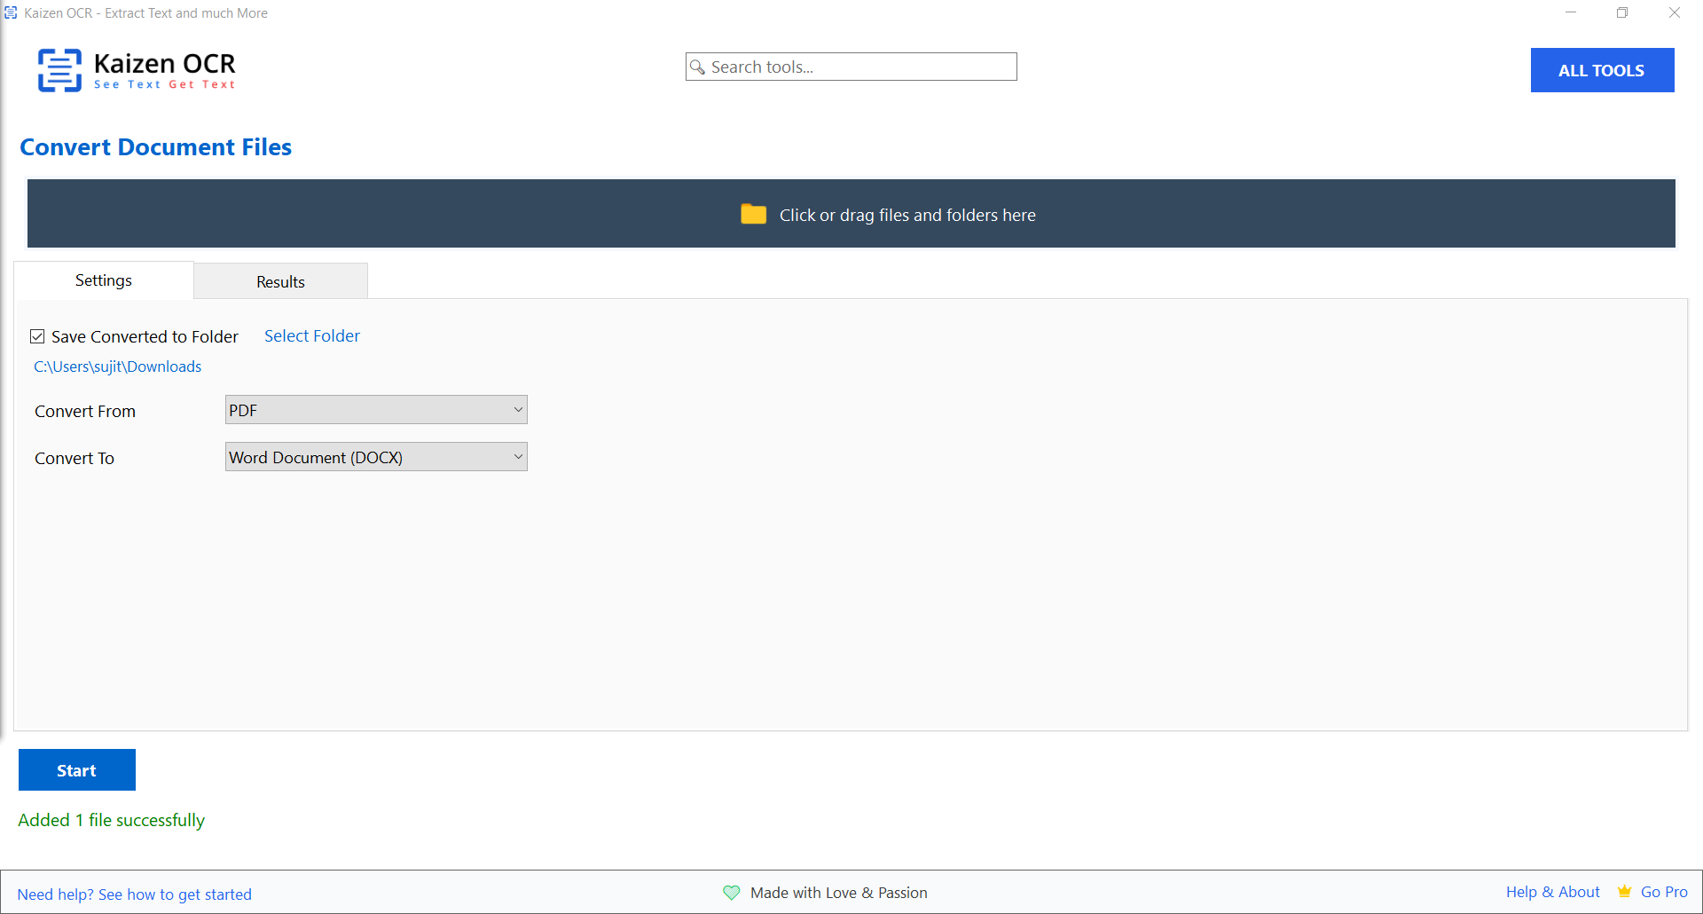Open the Downloads folder path link
1703x914 pixels.
pos(117,366)
